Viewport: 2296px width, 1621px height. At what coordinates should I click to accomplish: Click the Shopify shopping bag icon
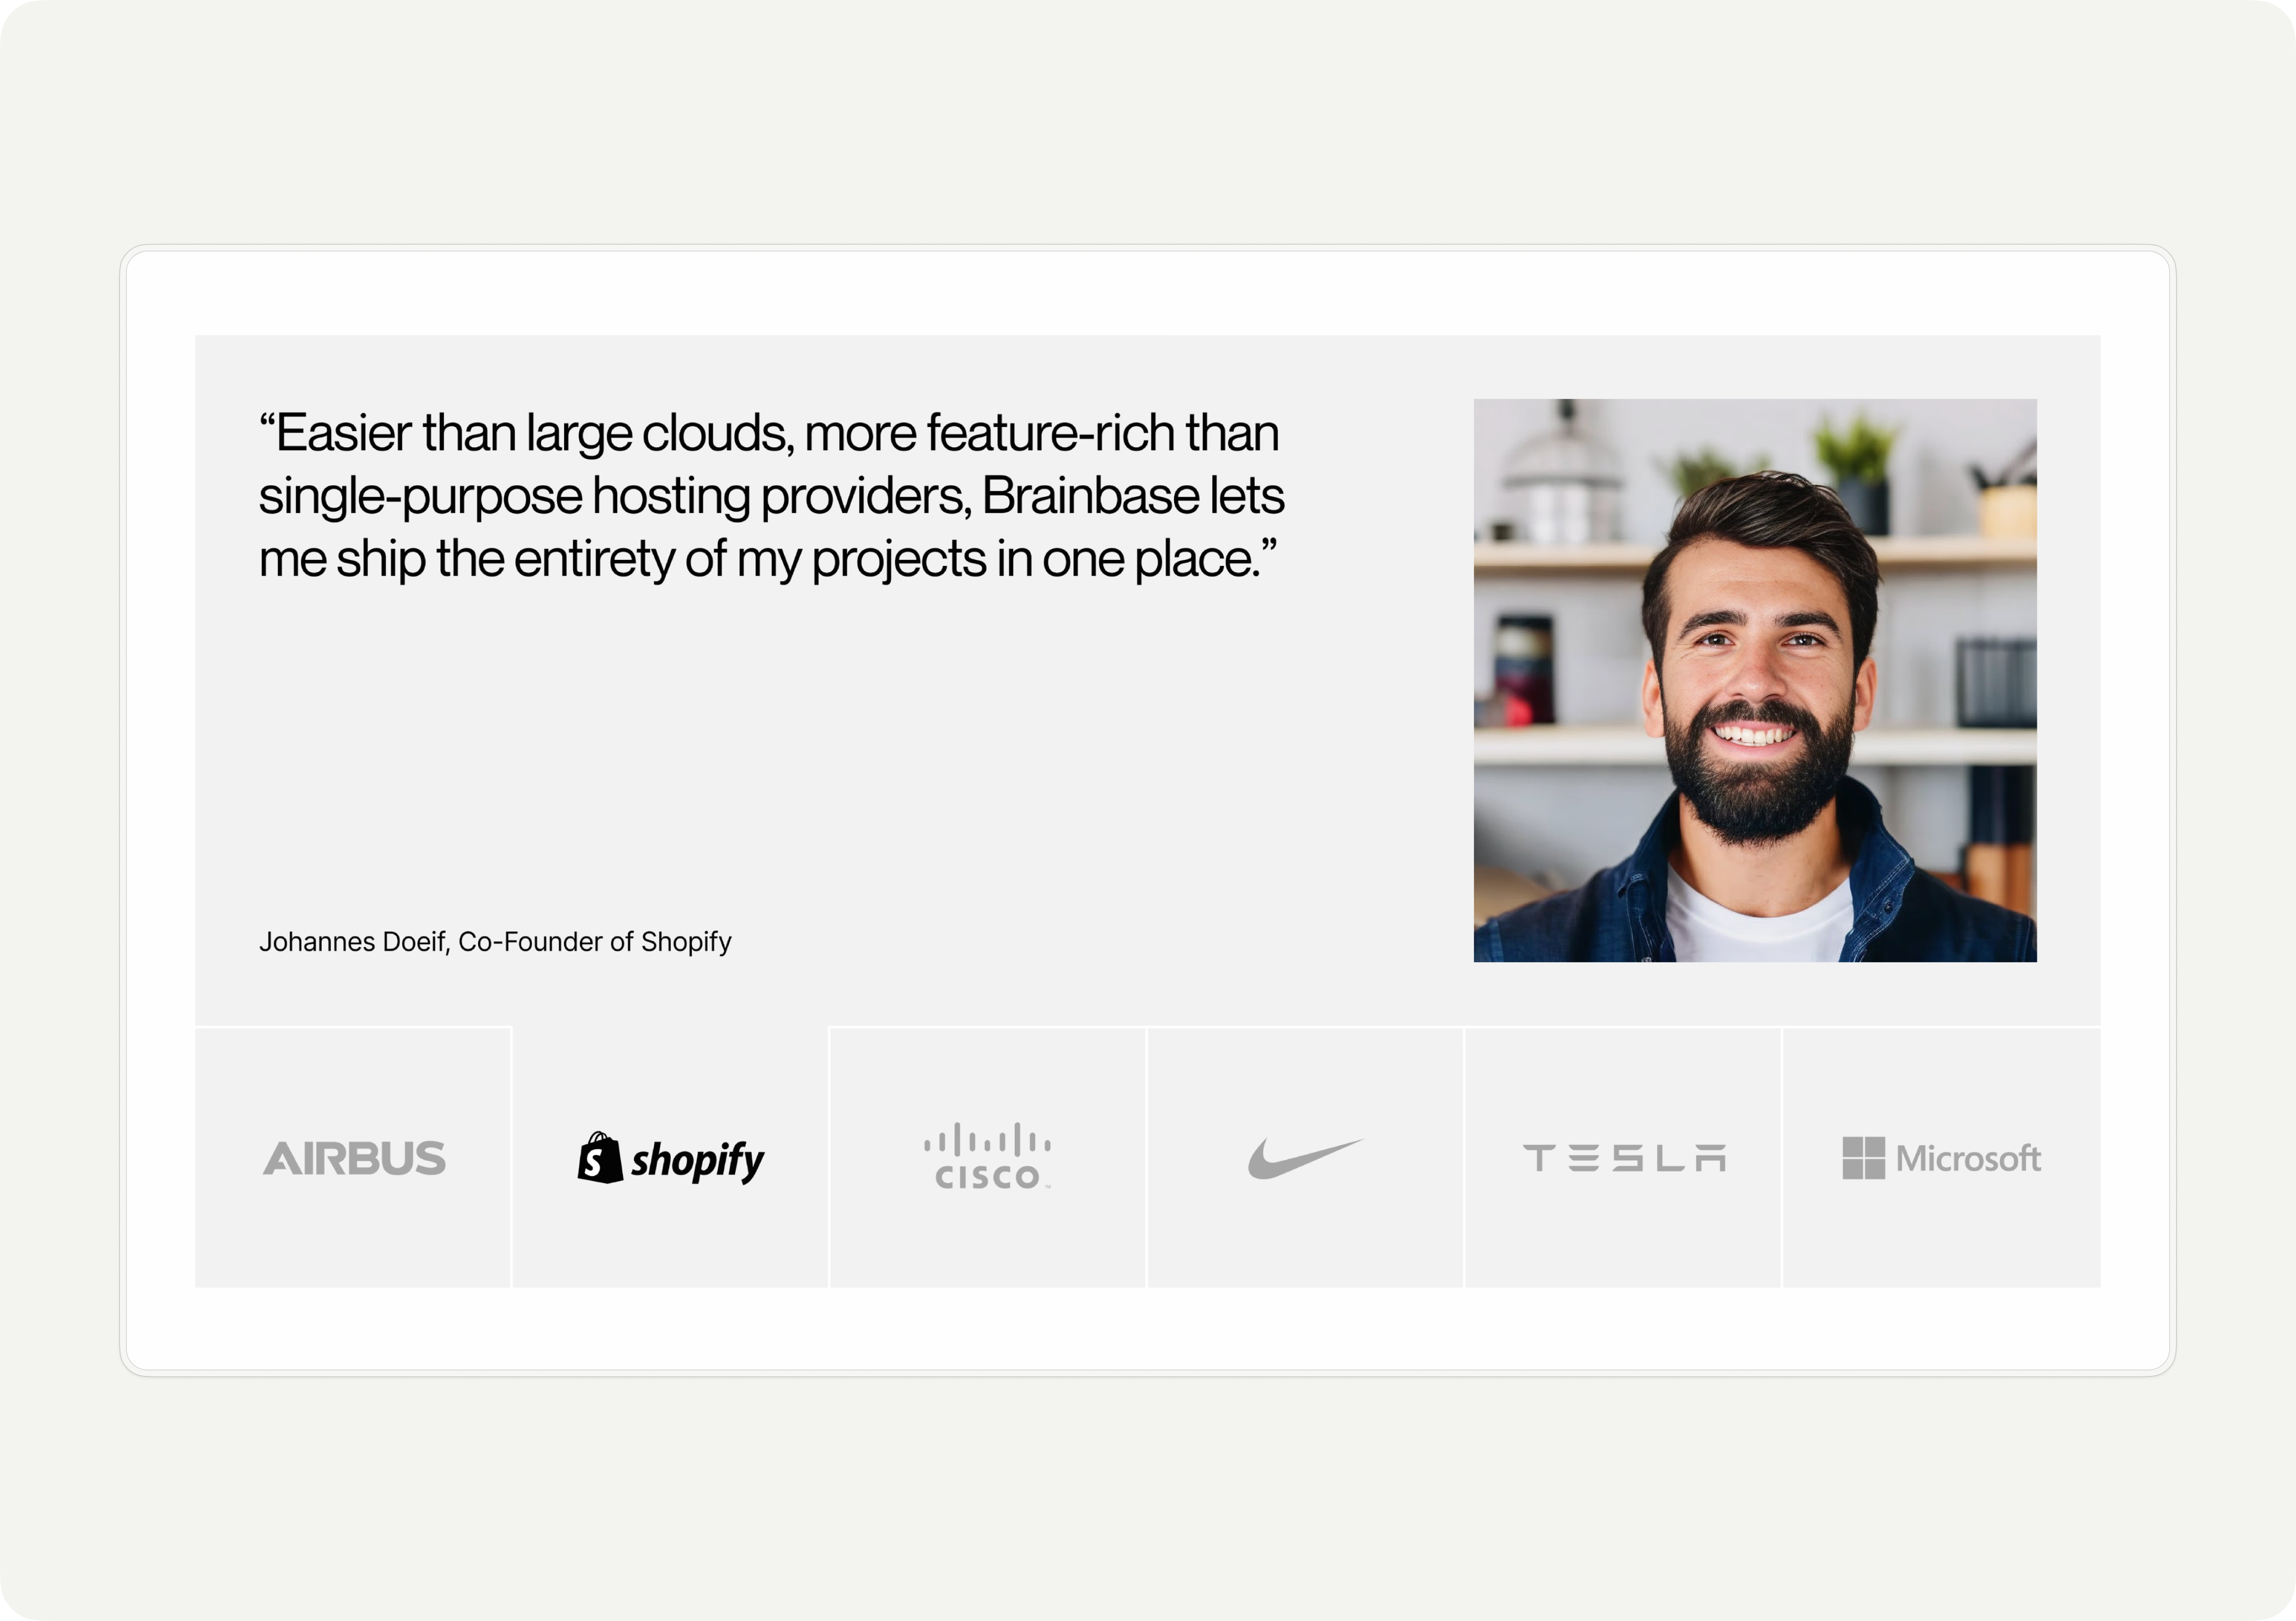click(600, 1158)
